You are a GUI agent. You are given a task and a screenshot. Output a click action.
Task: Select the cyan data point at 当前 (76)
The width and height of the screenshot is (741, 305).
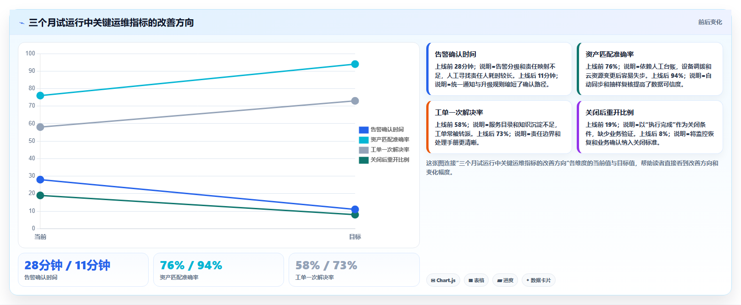40,96
